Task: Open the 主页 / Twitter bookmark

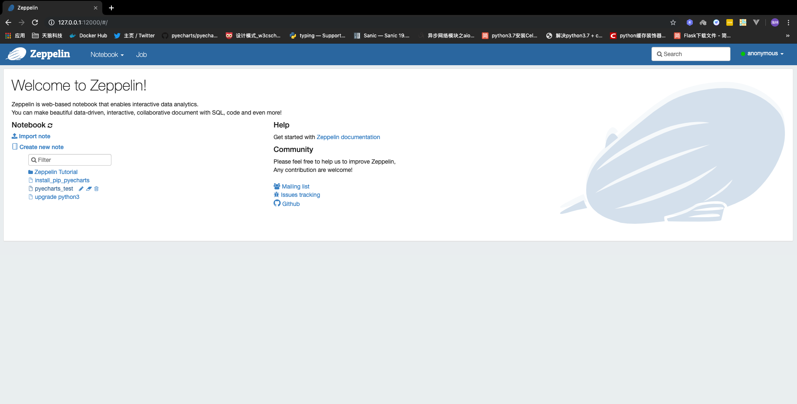Action: tap(134, 36)
